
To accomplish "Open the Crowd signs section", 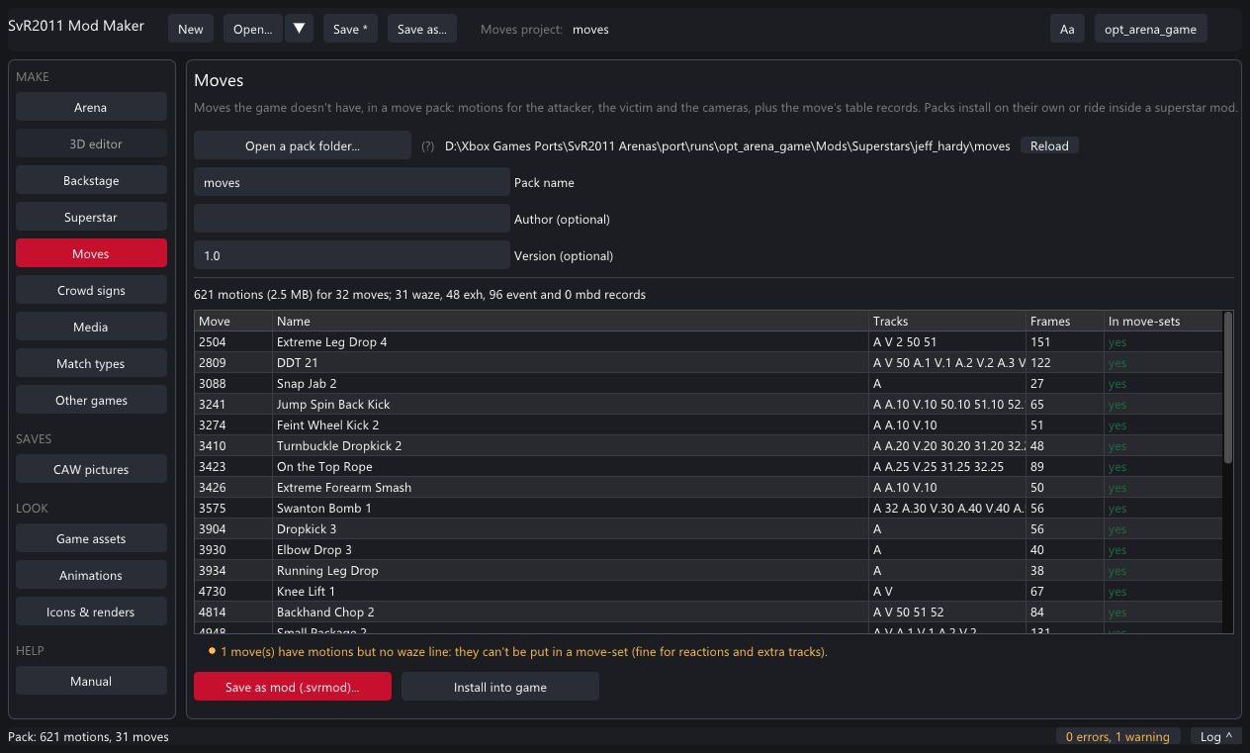I will click(x=91, y=290).
